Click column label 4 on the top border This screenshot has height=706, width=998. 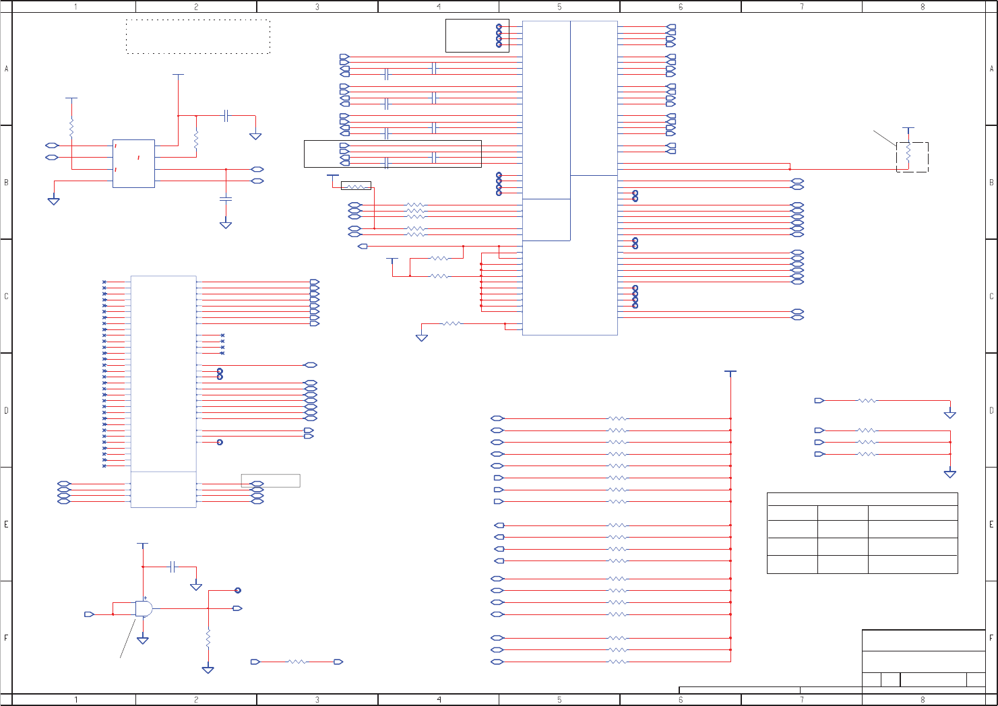439,7
